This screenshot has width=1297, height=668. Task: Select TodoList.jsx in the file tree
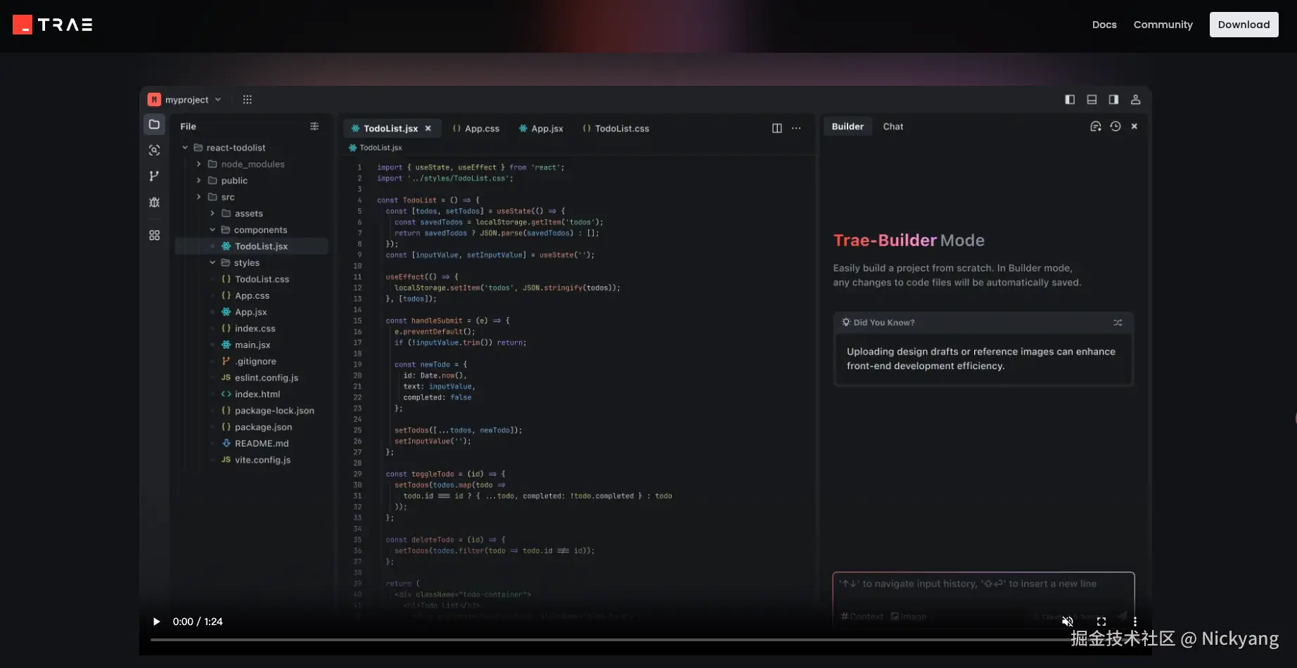coord(252,247)
